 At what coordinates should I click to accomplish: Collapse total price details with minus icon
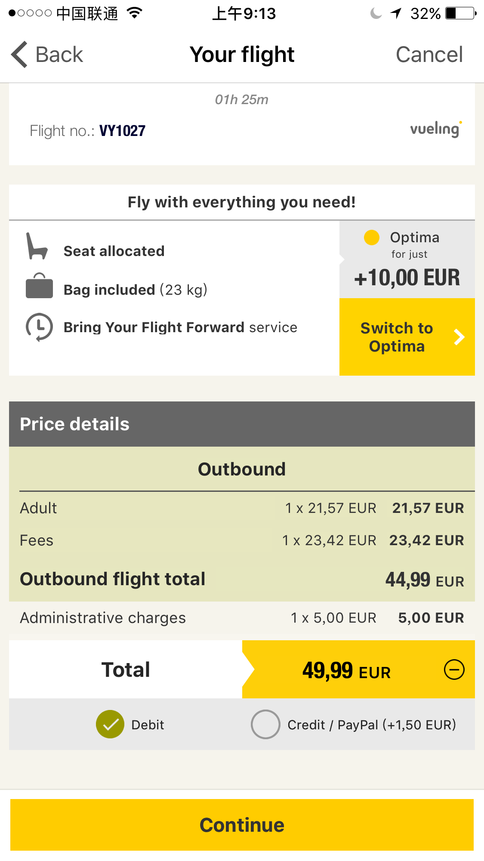coord(454,670)
